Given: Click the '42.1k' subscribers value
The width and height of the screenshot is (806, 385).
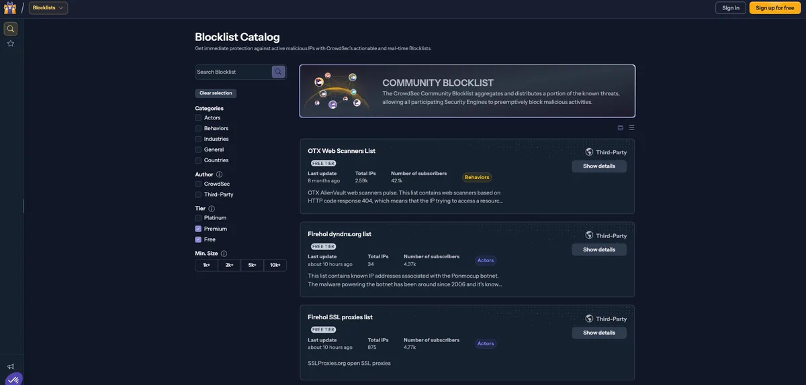Looking at the screenshot, I should coord(397,180).
